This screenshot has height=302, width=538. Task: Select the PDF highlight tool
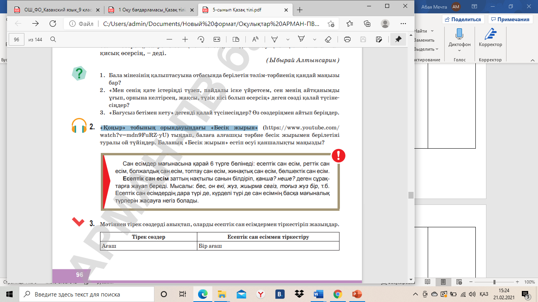(x=301, y=39)
